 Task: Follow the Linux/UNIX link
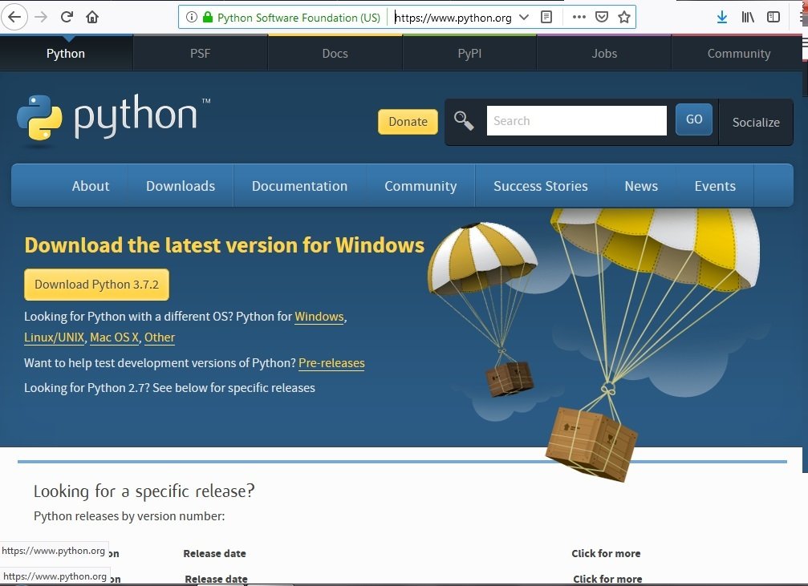tap(54, 337)
